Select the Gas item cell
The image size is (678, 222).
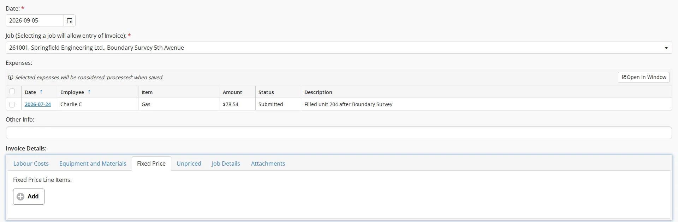pyautogui.click(x=179, y=104)
